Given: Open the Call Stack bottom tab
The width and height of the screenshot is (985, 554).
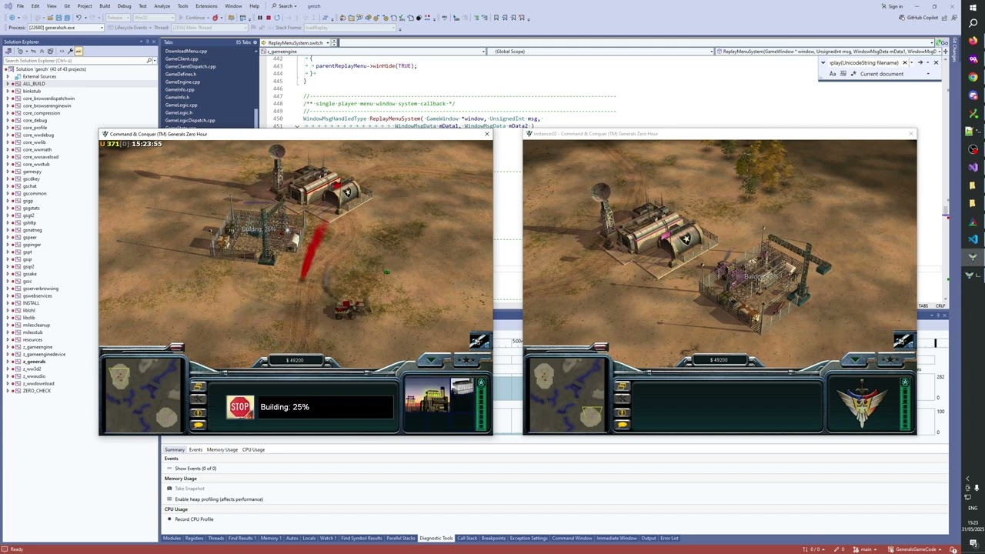Looking at the screenshot, I should click(x=467, y=538).
